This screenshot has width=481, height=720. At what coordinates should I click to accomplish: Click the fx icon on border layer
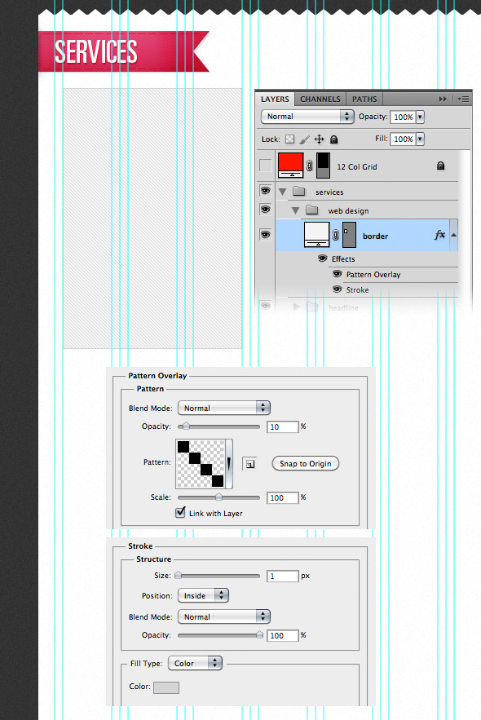pyautogui.click(x=439, y=235)
